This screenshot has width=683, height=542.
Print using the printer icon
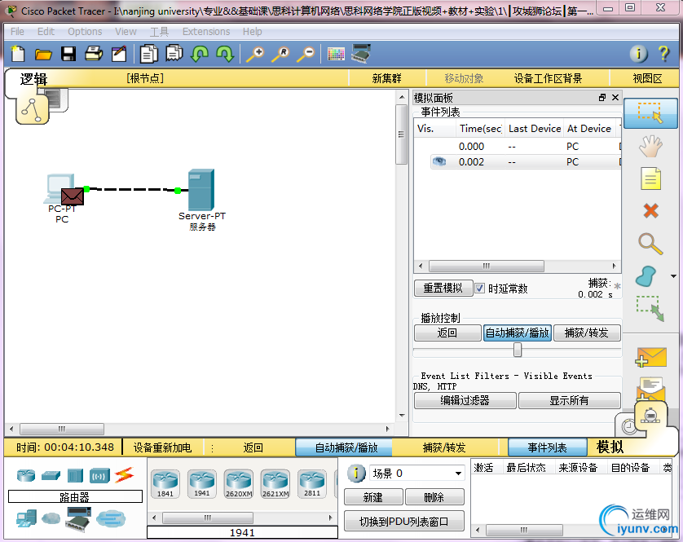click(94, 54)
